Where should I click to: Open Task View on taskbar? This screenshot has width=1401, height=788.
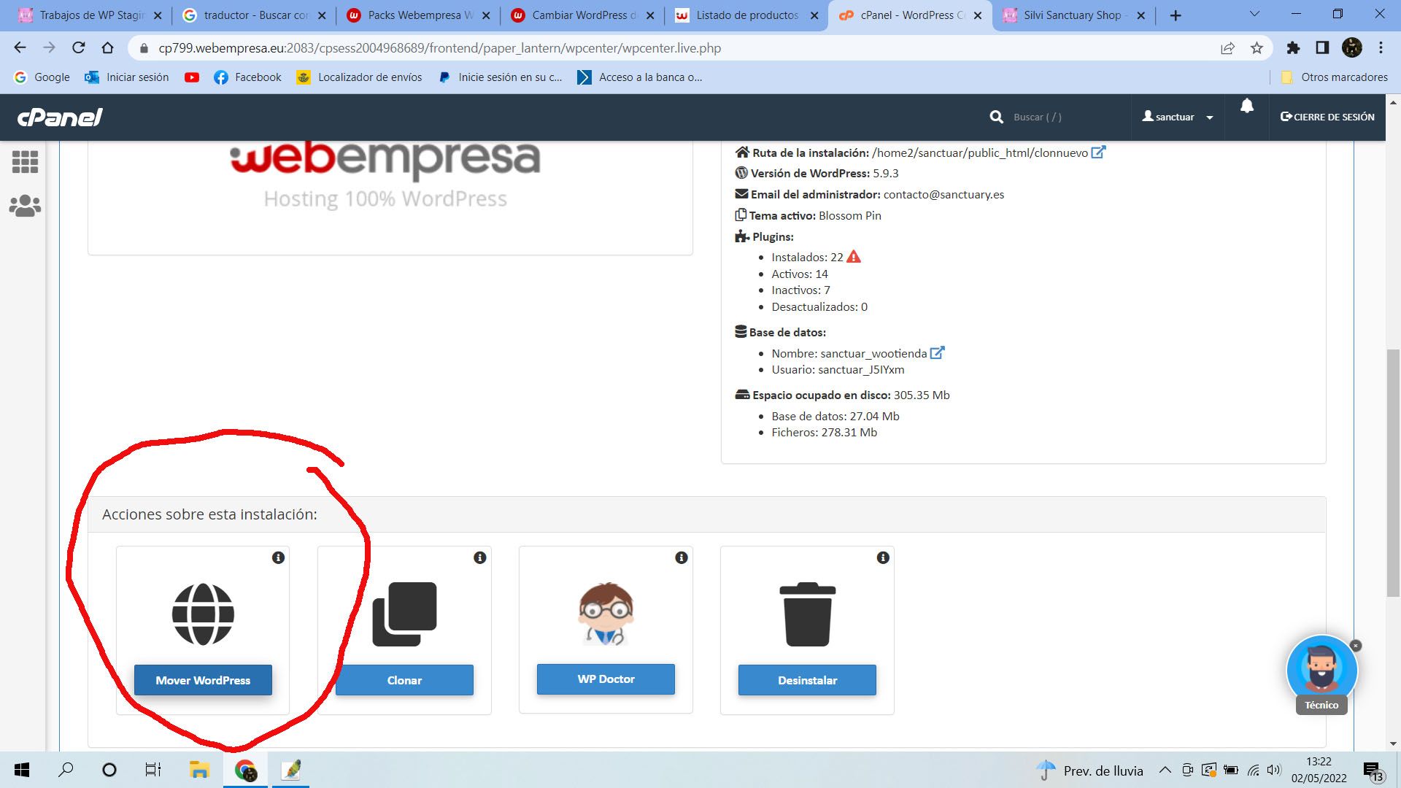pos(153,770)
